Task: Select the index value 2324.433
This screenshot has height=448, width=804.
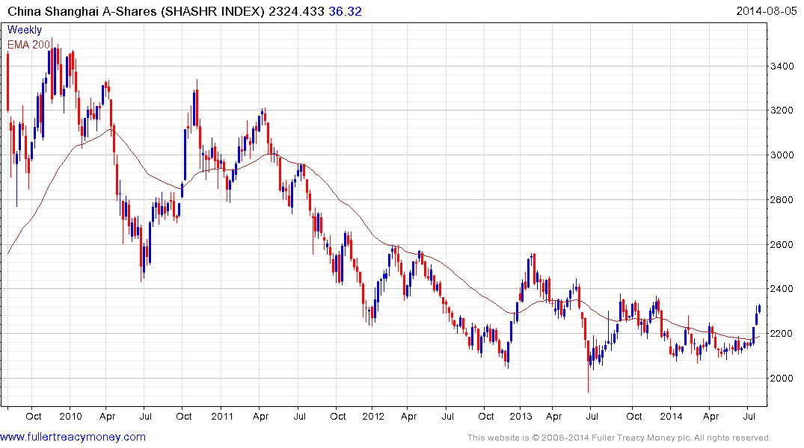Action: (296, 11)
